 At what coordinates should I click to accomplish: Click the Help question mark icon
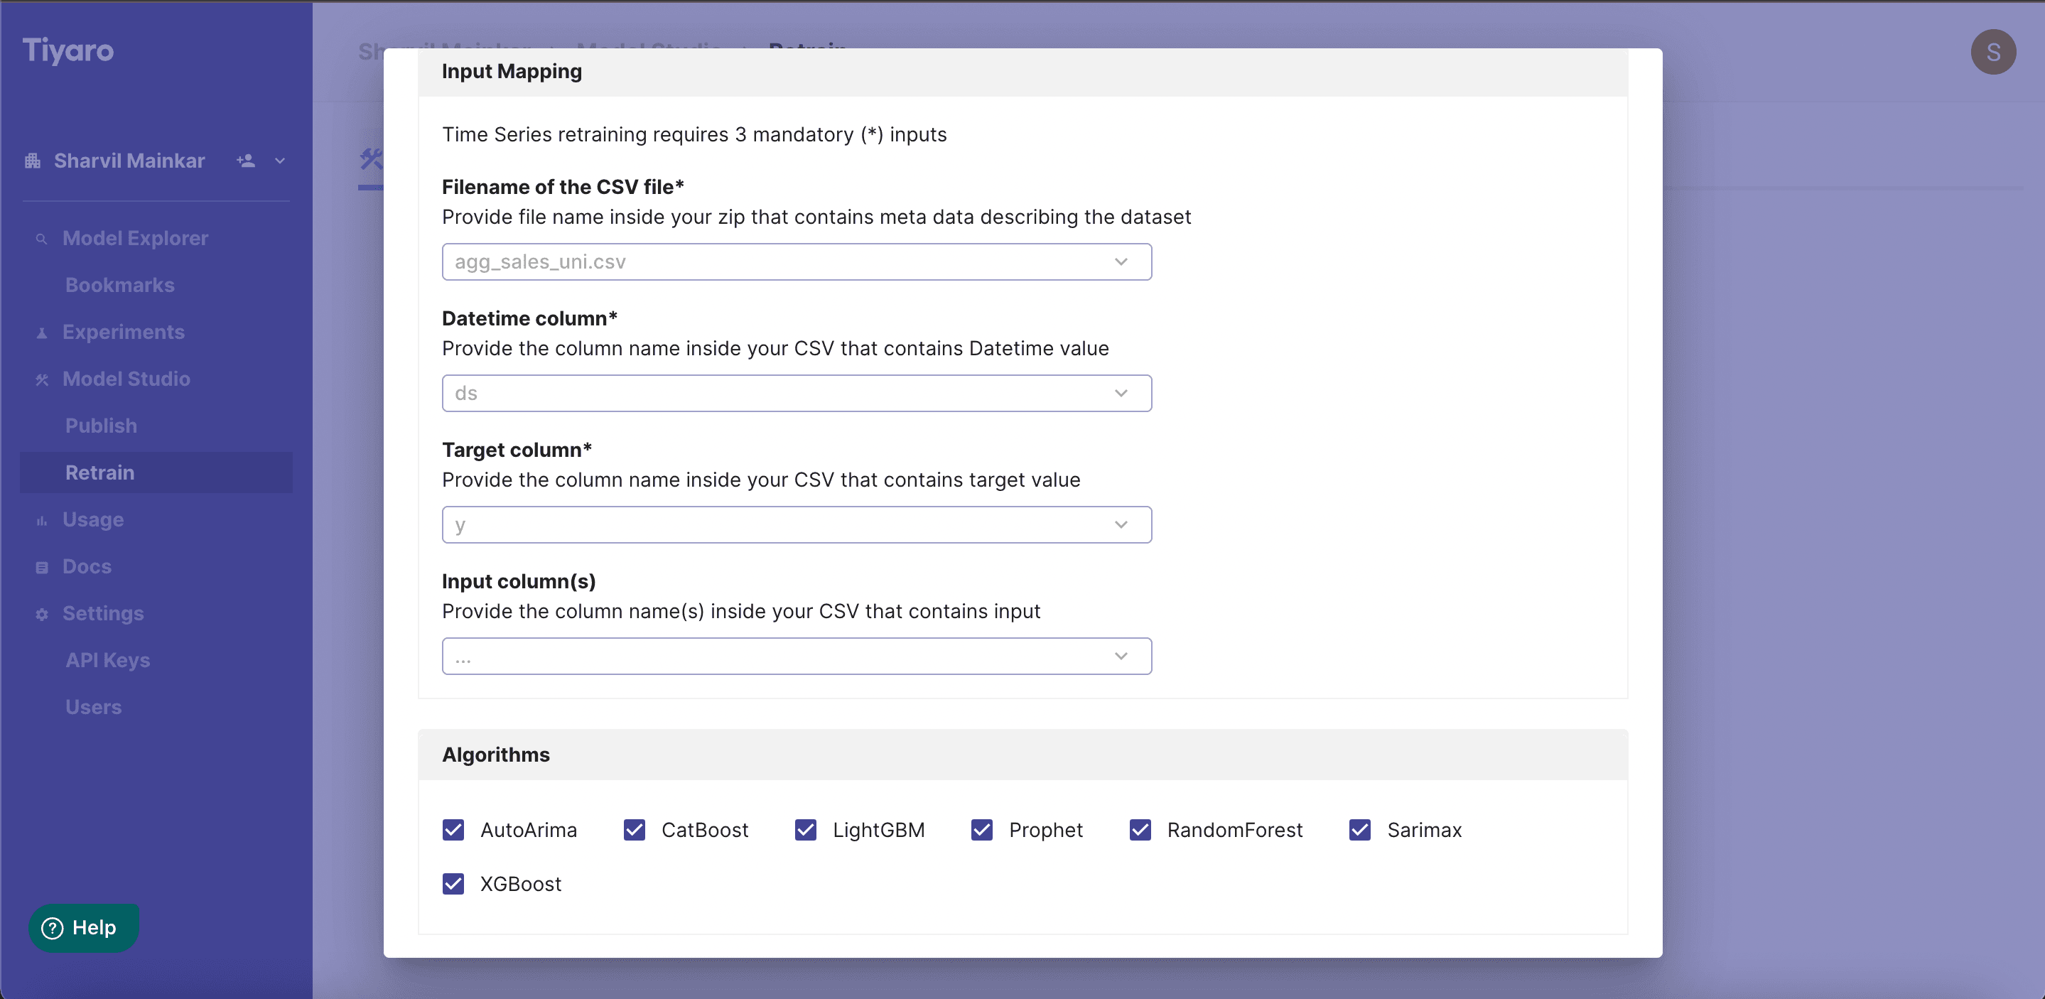53,927
